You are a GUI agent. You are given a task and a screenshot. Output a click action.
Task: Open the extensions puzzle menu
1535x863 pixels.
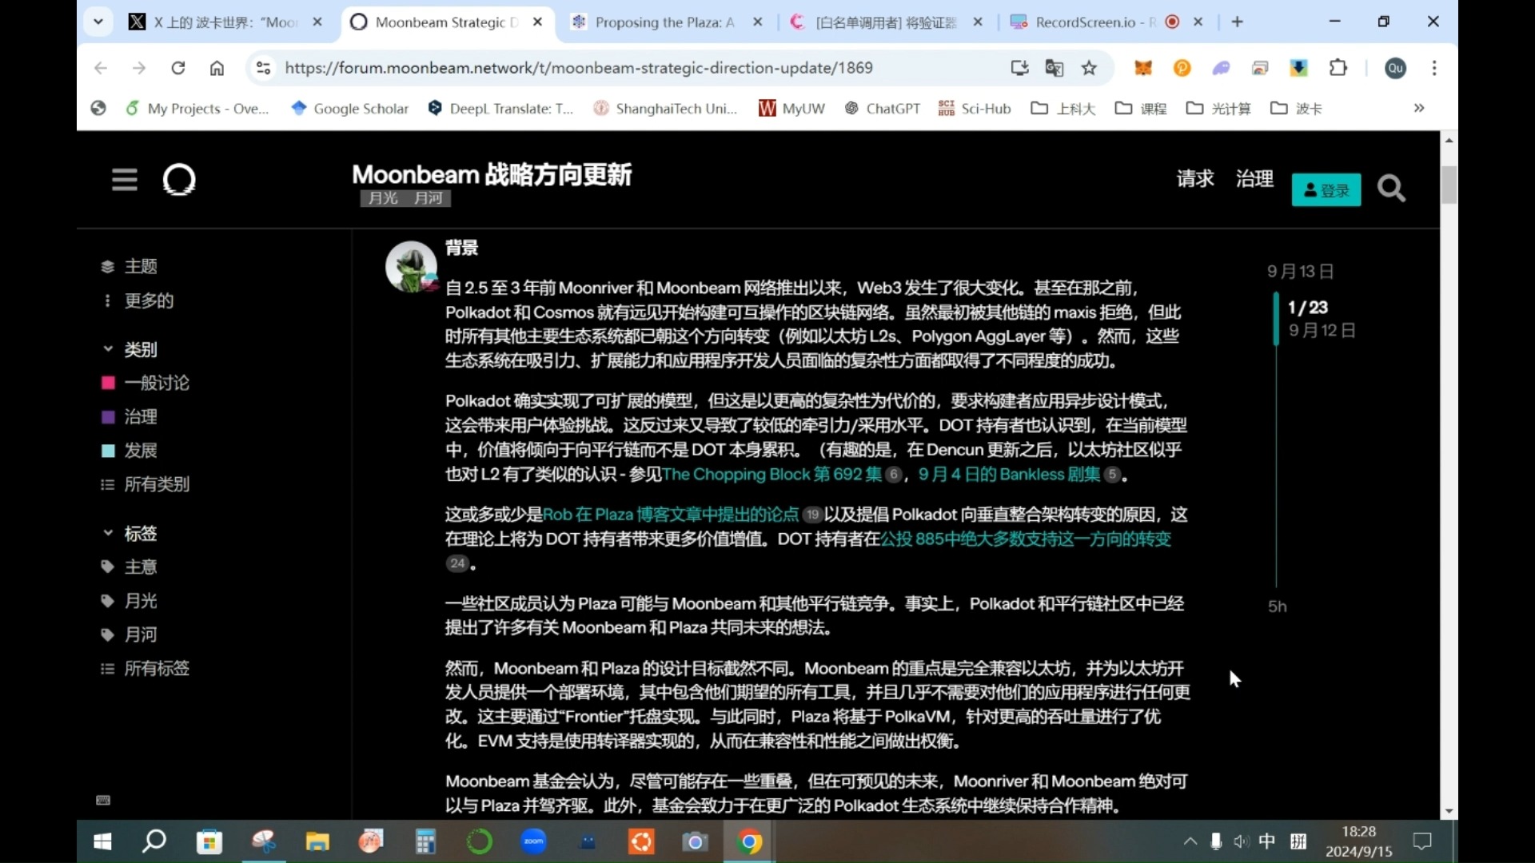[x=1338, y=68]
